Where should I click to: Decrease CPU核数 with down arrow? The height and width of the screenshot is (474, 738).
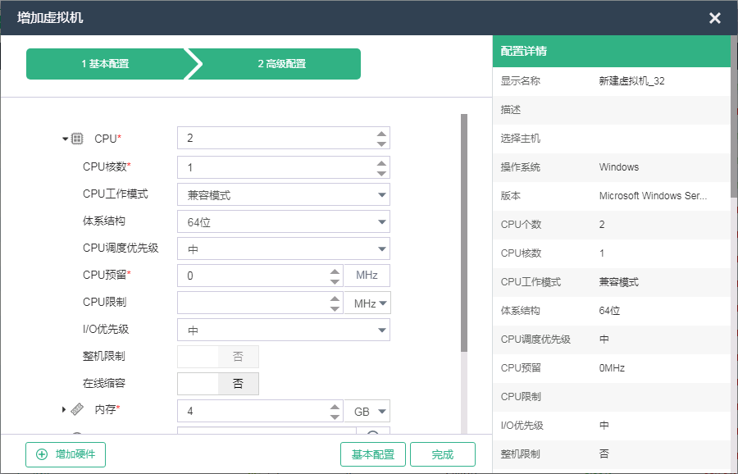381,173
